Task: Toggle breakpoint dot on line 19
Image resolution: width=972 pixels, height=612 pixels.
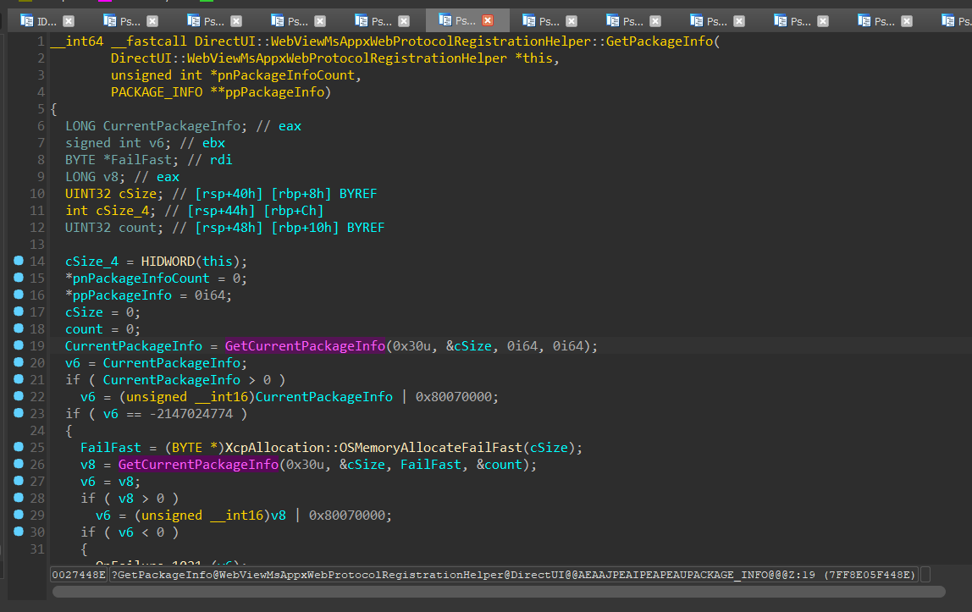Action: click(19, 345)
